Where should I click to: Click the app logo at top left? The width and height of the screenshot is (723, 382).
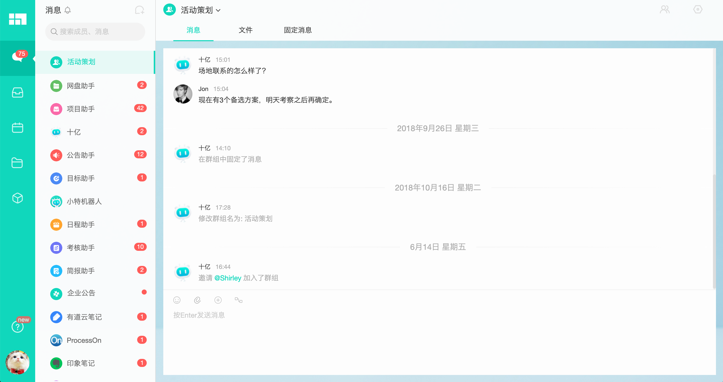[17, 19]
